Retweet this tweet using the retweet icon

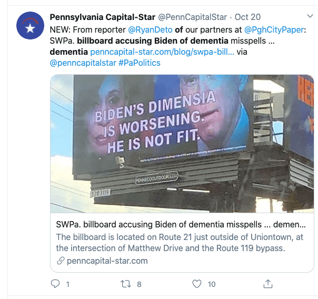click(x=125, y=284)
